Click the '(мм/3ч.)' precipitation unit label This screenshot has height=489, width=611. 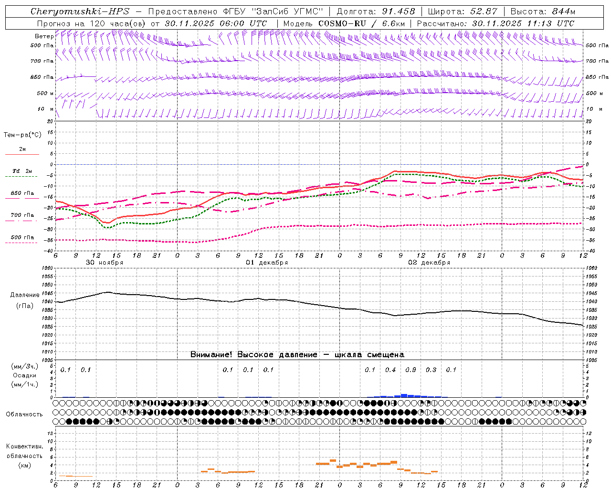click(x=24, y=366)
